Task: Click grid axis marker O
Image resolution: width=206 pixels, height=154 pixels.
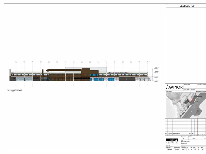Action: 123,62
